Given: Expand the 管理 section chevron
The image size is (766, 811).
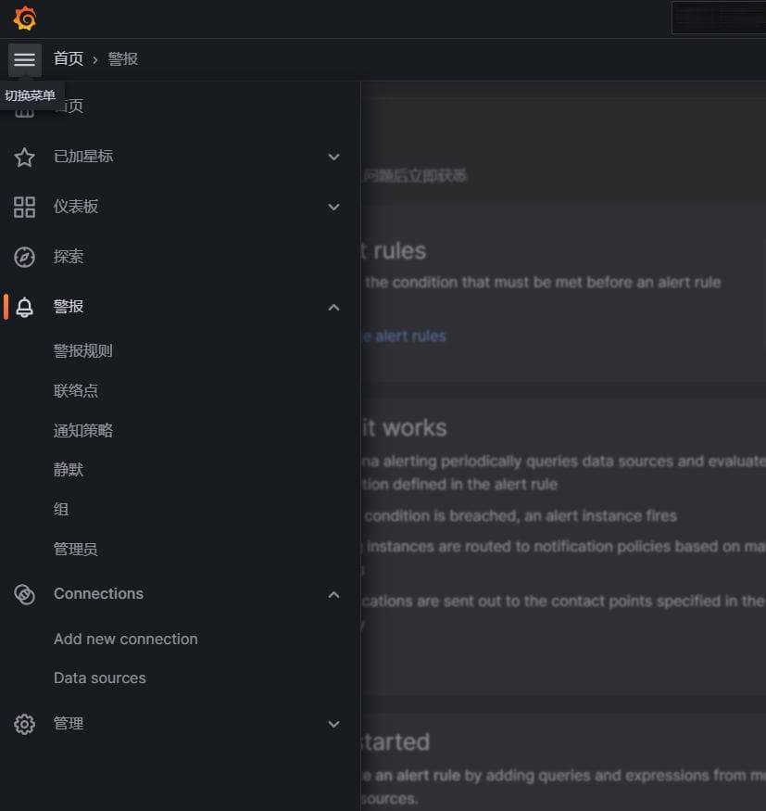Looking at the screenshot, I should tap(333, 724).
